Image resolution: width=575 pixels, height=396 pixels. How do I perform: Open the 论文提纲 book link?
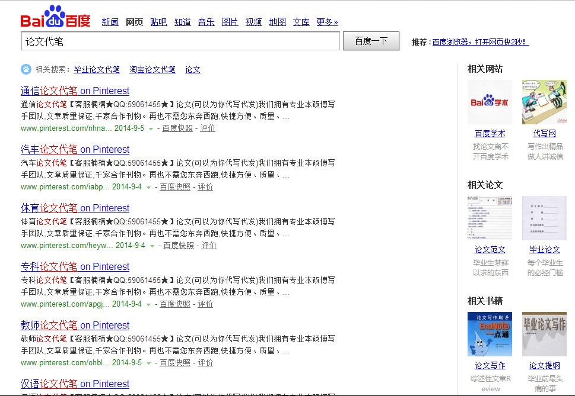(x=544, y=365)
